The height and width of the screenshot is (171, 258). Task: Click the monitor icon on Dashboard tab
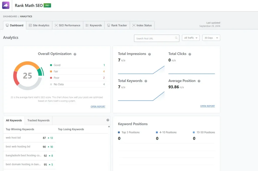click(x=7, y=25)
